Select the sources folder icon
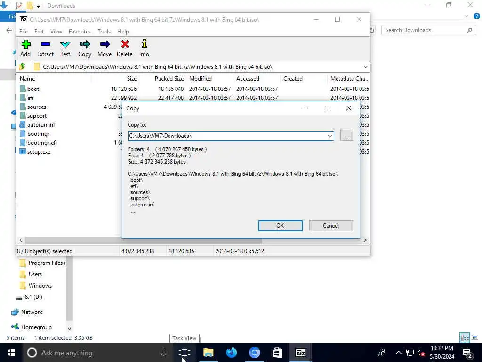Screen dimensions: 482x362 click(x=23, y=107)
